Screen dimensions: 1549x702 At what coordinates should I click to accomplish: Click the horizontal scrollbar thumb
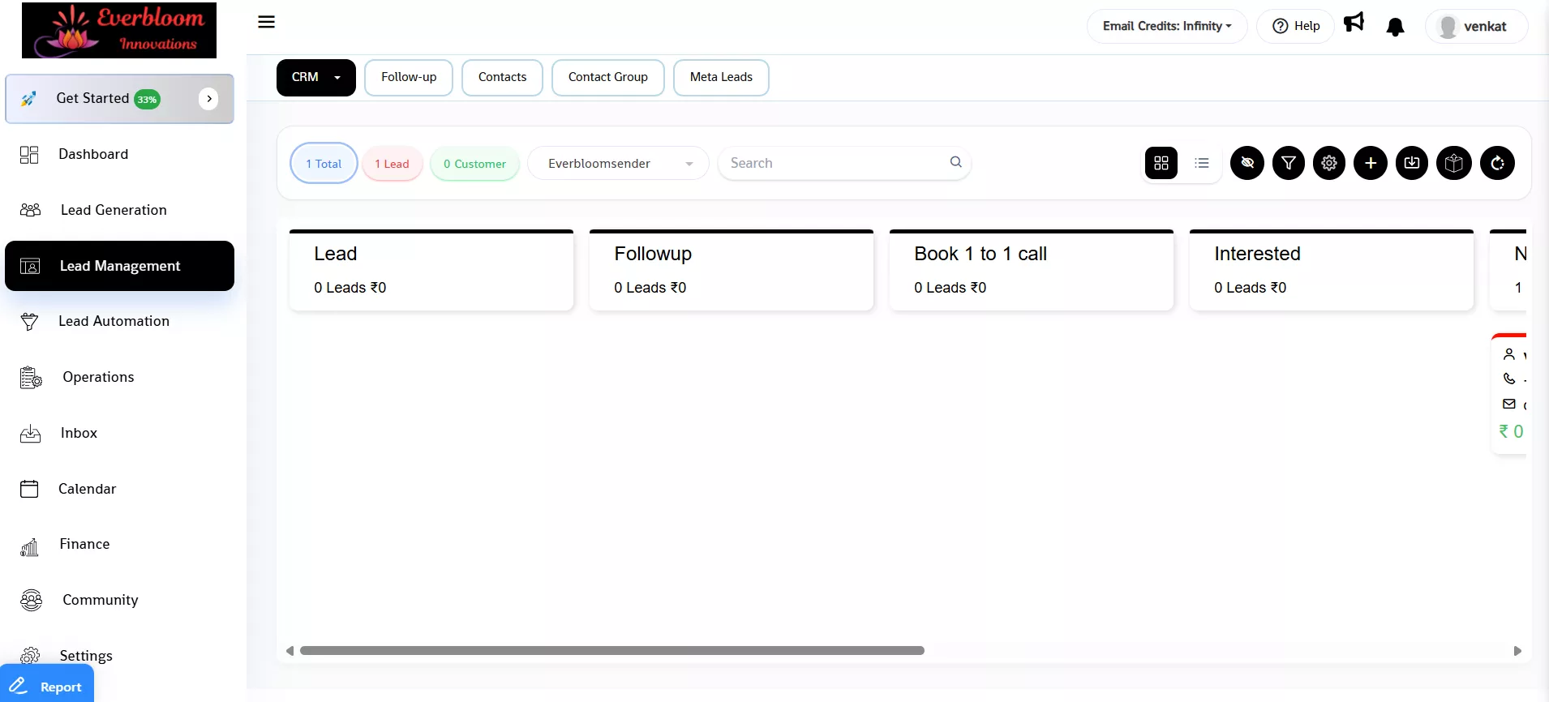pos(611,651)
